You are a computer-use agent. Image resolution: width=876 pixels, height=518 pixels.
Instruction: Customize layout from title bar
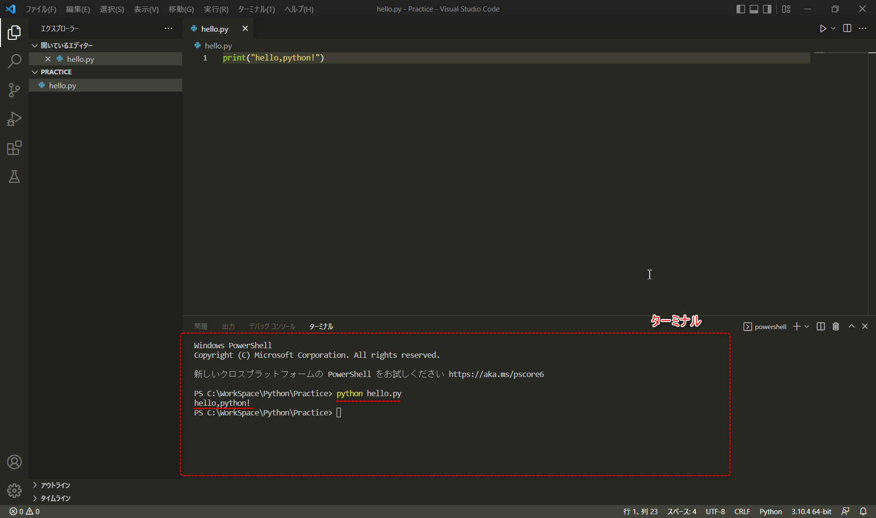(x=786, y=9)
